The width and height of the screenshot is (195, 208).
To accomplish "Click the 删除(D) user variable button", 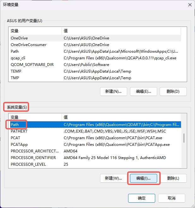I will click(173, 92).
